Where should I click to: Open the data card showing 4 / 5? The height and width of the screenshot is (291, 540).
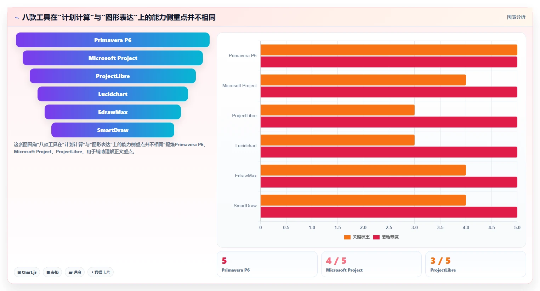tap(371, 264)
